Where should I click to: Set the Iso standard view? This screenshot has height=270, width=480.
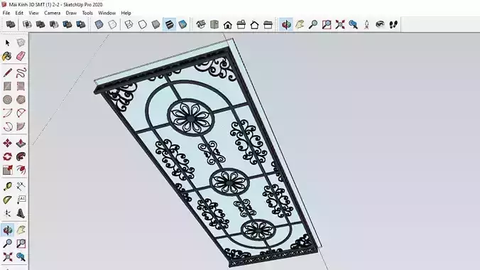(201, 24)
